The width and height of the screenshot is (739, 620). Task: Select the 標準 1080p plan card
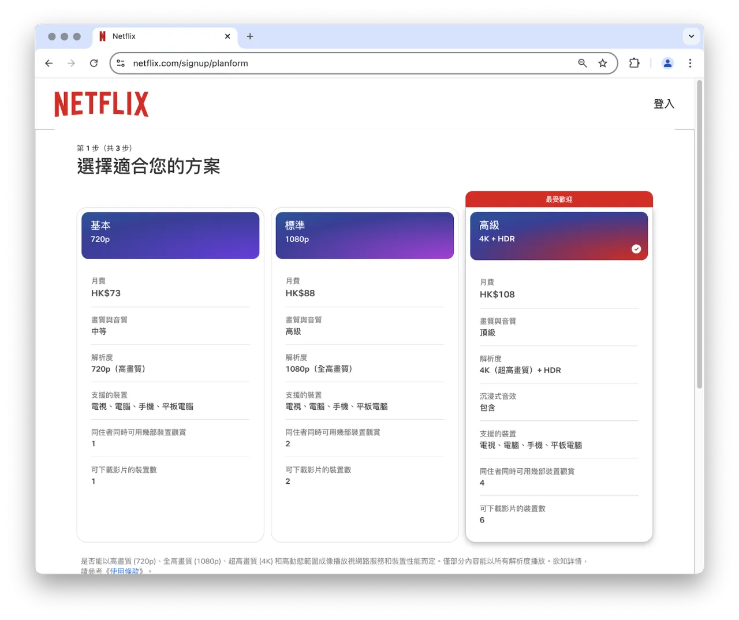coord(364,236)
